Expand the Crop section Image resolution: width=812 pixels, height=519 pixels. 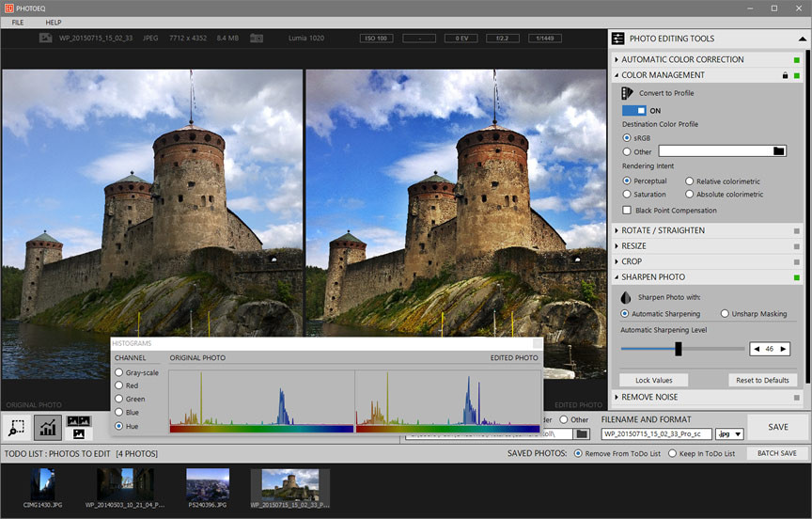click(617, 261)
